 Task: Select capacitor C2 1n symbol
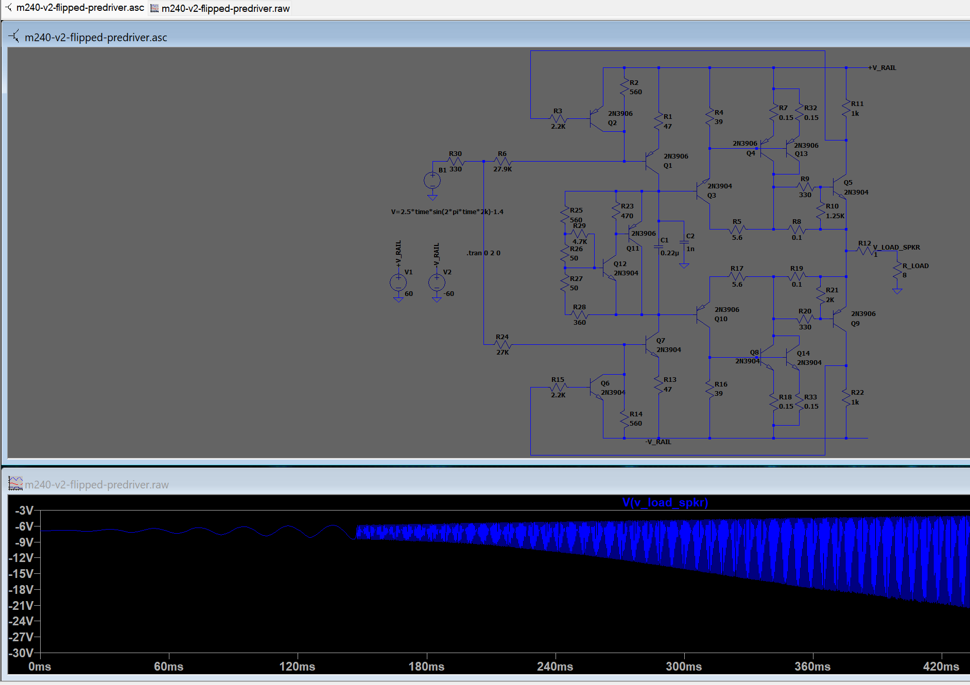click(684, 243)
